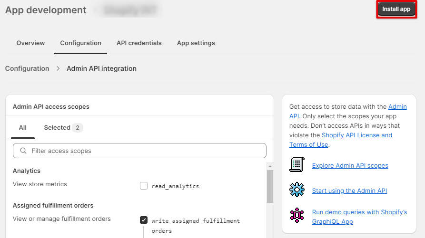Select the All scopes tab
The height and width of the screenshot is (238, 425).
pos(23,128)
